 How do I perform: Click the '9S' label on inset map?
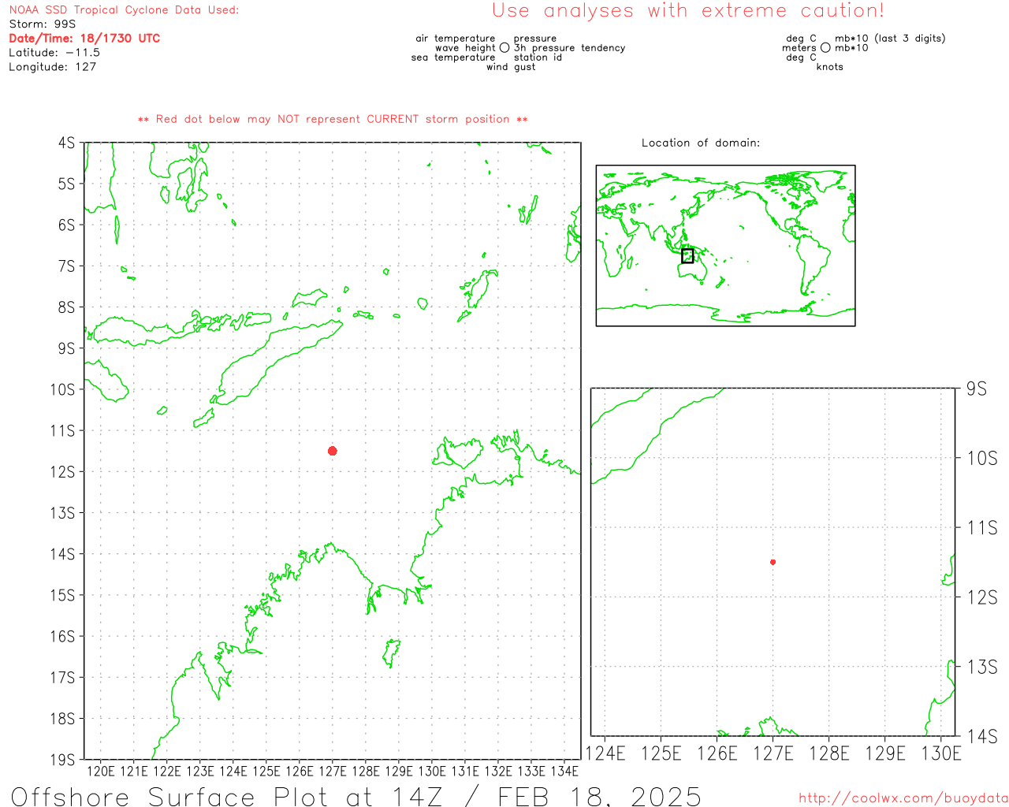tap(976, 389)
